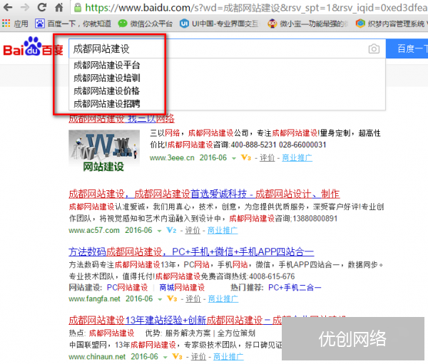Screen dimensions: 428x364
Task: Click the www.fangfa.net URL text
Action: click(x=94, y=299)
